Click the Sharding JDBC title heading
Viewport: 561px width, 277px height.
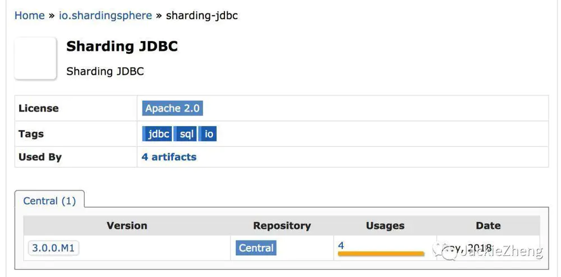[x=122, y=47]
